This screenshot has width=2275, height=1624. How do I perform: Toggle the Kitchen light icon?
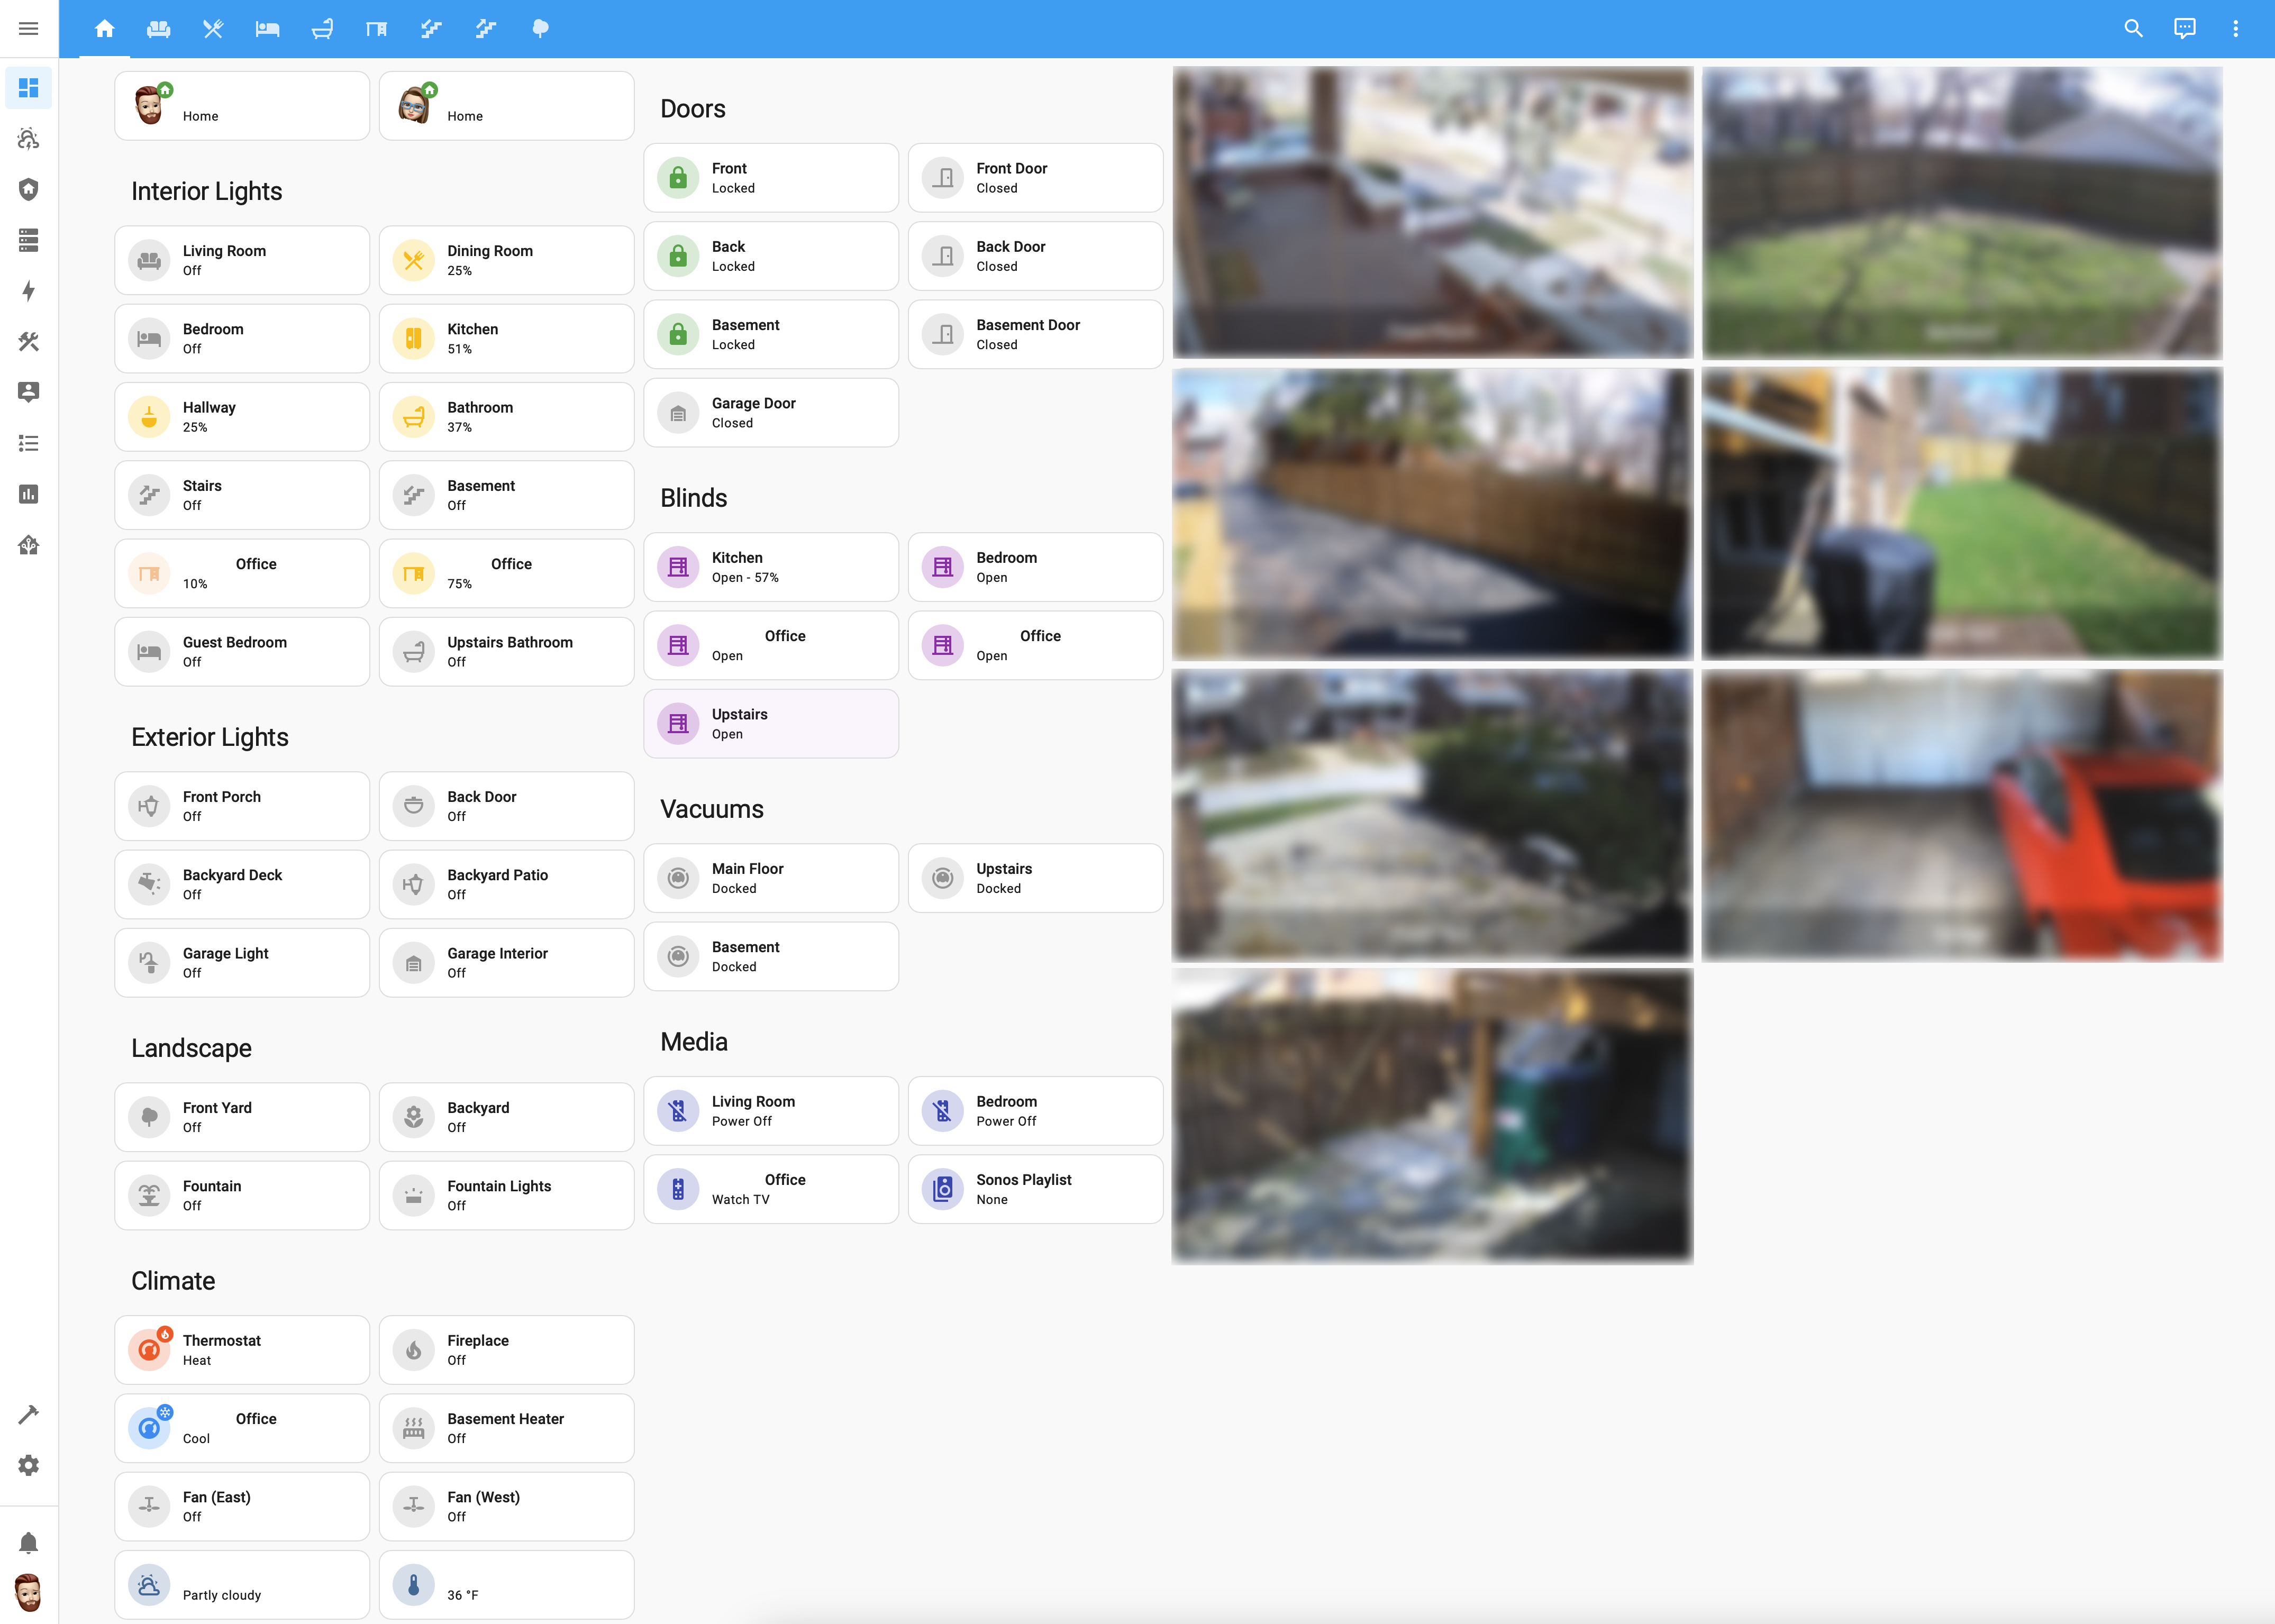(413, 339)
